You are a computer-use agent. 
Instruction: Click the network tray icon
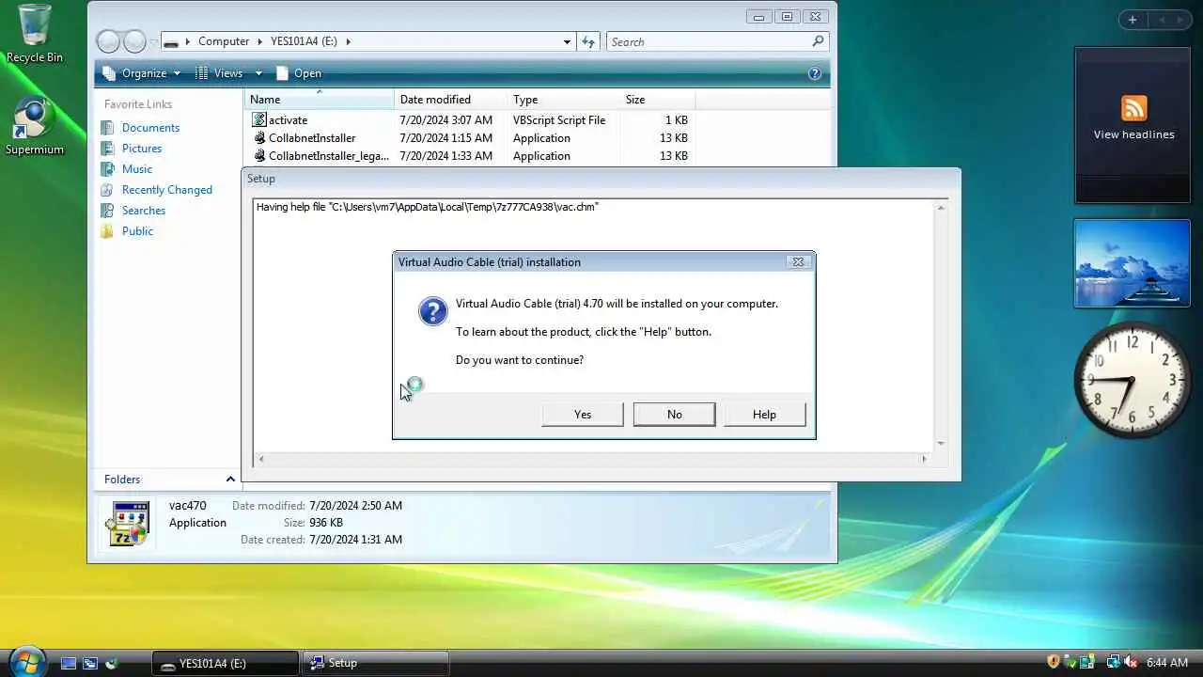tap(1114, 662)
